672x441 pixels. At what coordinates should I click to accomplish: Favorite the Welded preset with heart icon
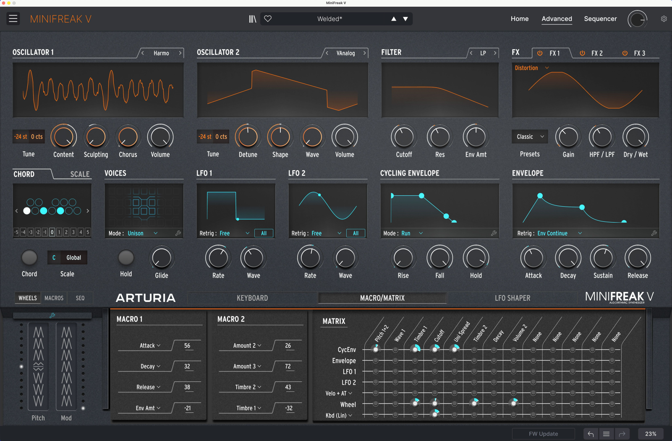click(x=268, y=18)
